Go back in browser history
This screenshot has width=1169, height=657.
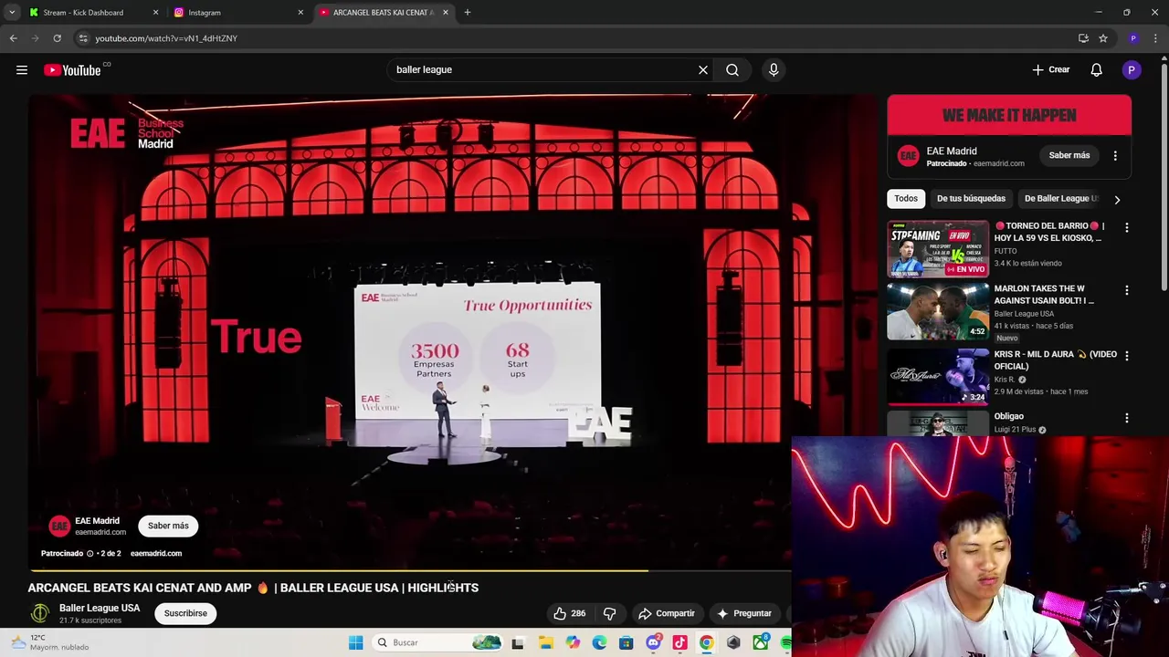tap(14, 38)
